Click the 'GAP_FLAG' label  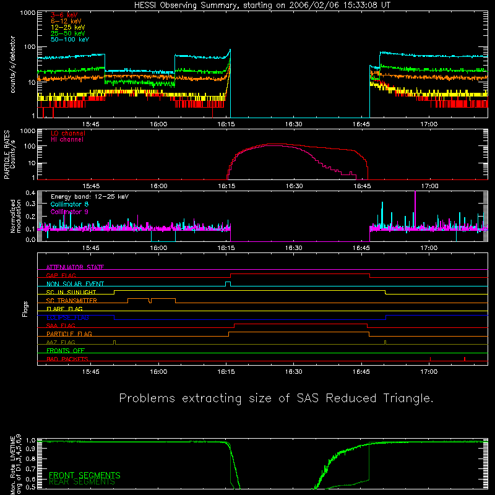(61, 275)
